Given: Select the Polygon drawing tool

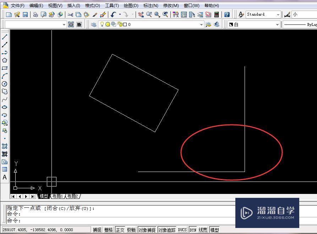Looking at the screenshot, I should (4, 60).
